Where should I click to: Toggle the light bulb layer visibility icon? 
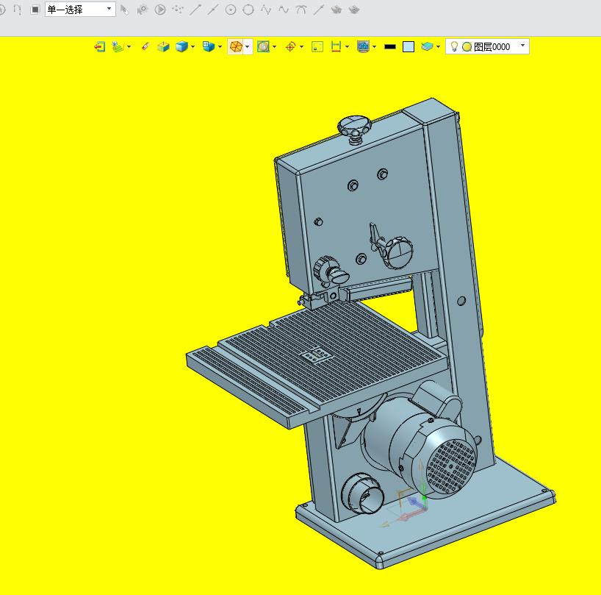click(454, 46)
